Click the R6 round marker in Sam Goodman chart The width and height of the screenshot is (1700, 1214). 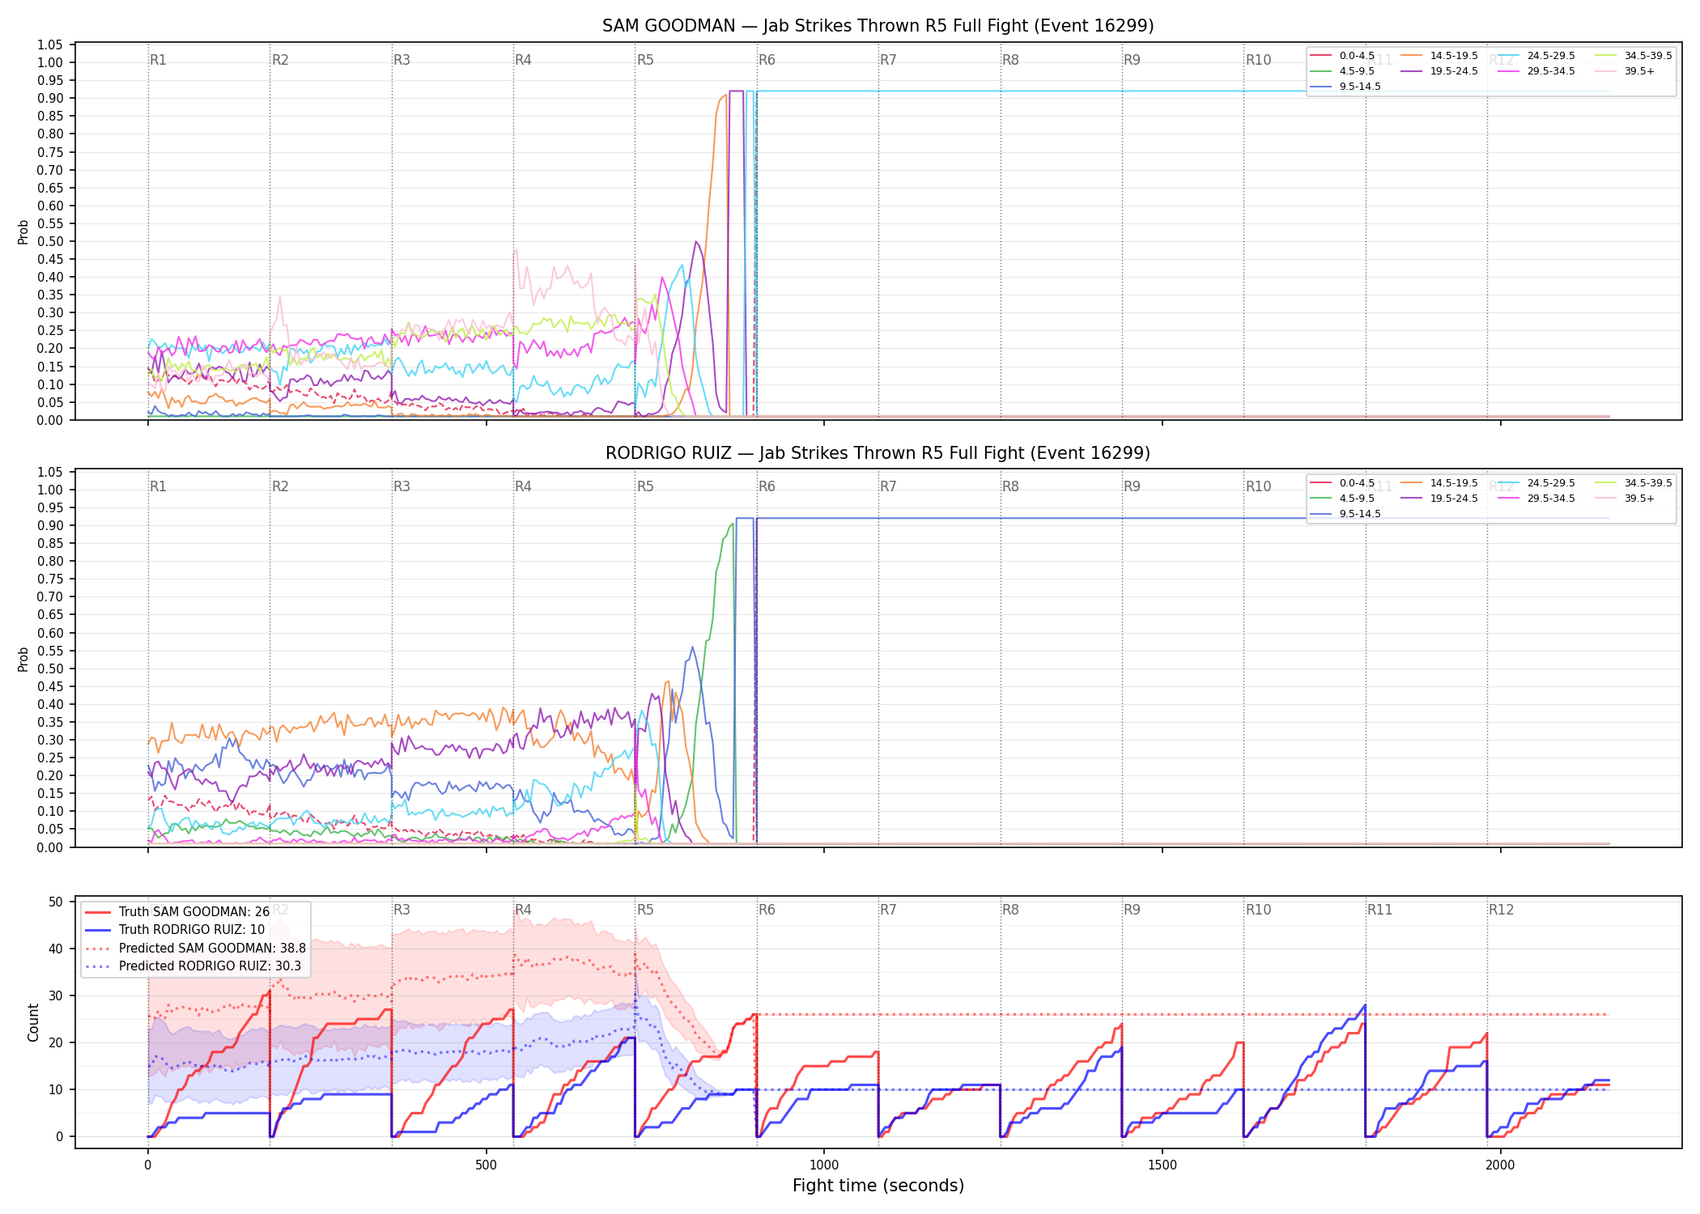click(767, 60)
